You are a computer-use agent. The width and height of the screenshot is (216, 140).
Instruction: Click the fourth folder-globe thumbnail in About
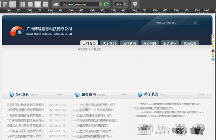(198, 129)
